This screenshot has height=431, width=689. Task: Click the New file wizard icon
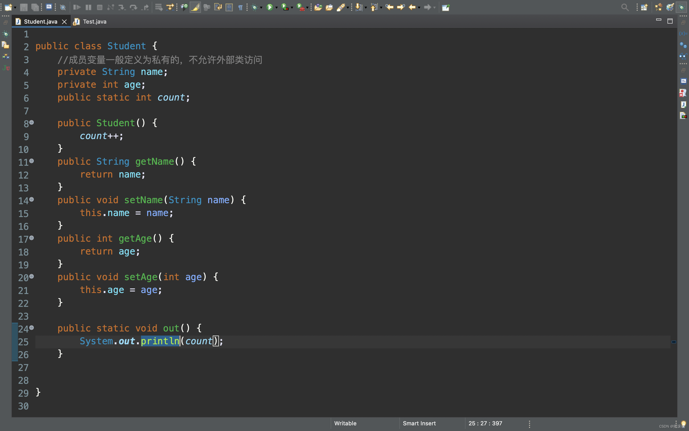coord(8,7)
